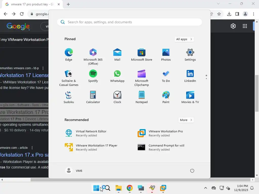Open Movies & TV app
This screenshot has height=194, width=259.
coord(190,97)
